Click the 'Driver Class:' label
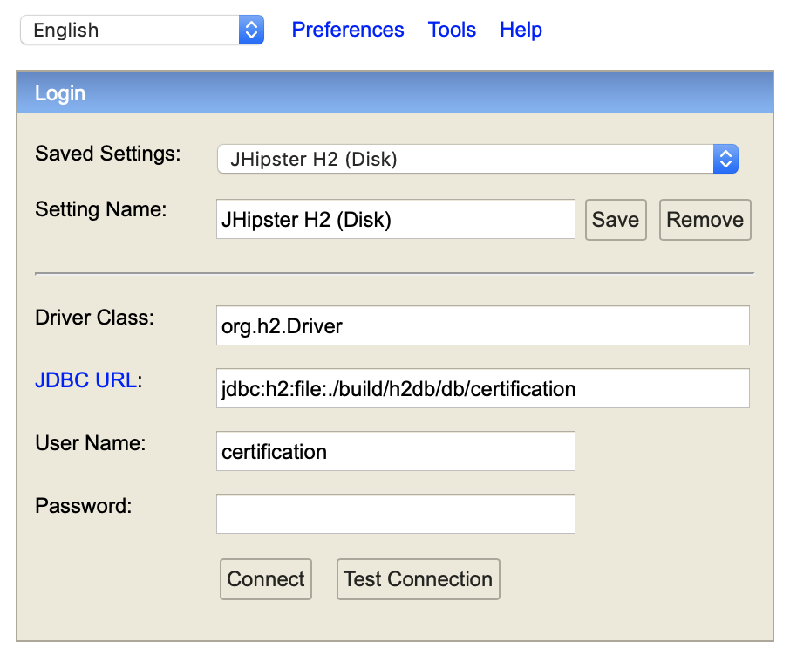Image resolution: width=790 pixels, height=663 pixels. click(x=95, y=318)
